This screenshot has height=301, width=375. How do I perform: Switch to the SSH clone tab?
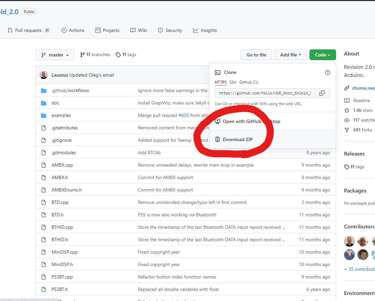(233, 82)
